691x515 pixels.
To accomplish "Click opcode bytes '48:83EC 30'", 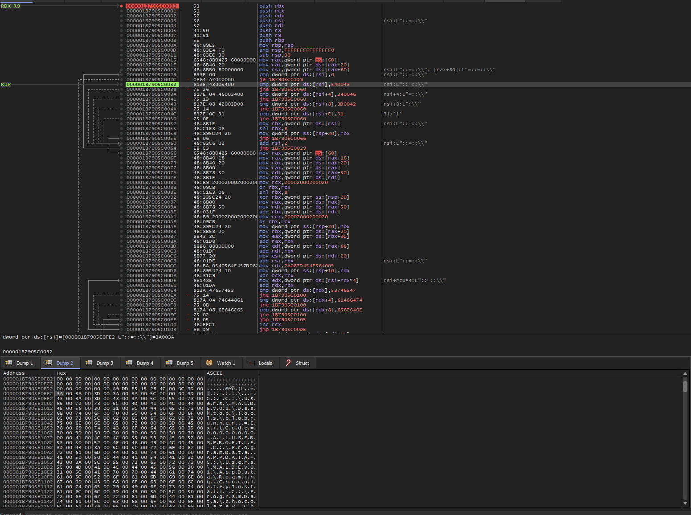I will [209, 55].
